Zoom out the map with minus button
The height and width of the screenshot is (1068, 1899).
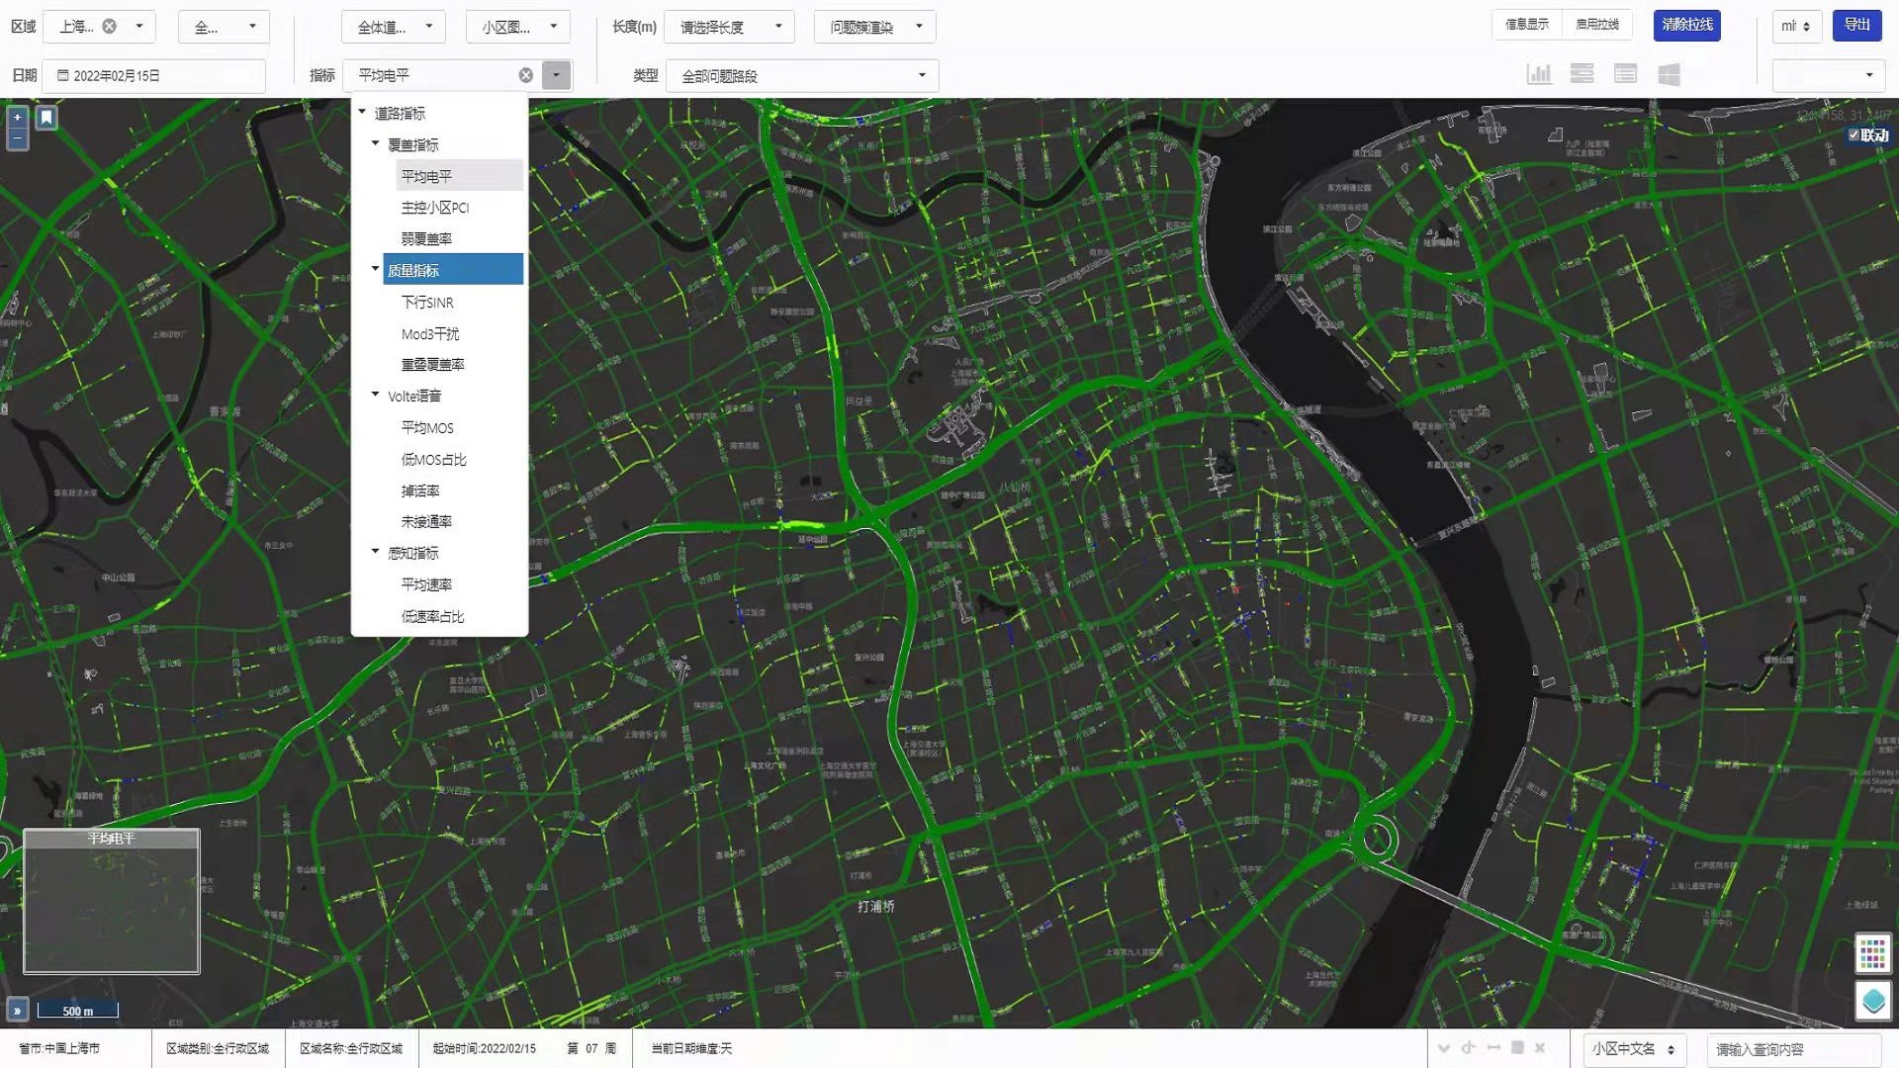(x=18, y=139)
